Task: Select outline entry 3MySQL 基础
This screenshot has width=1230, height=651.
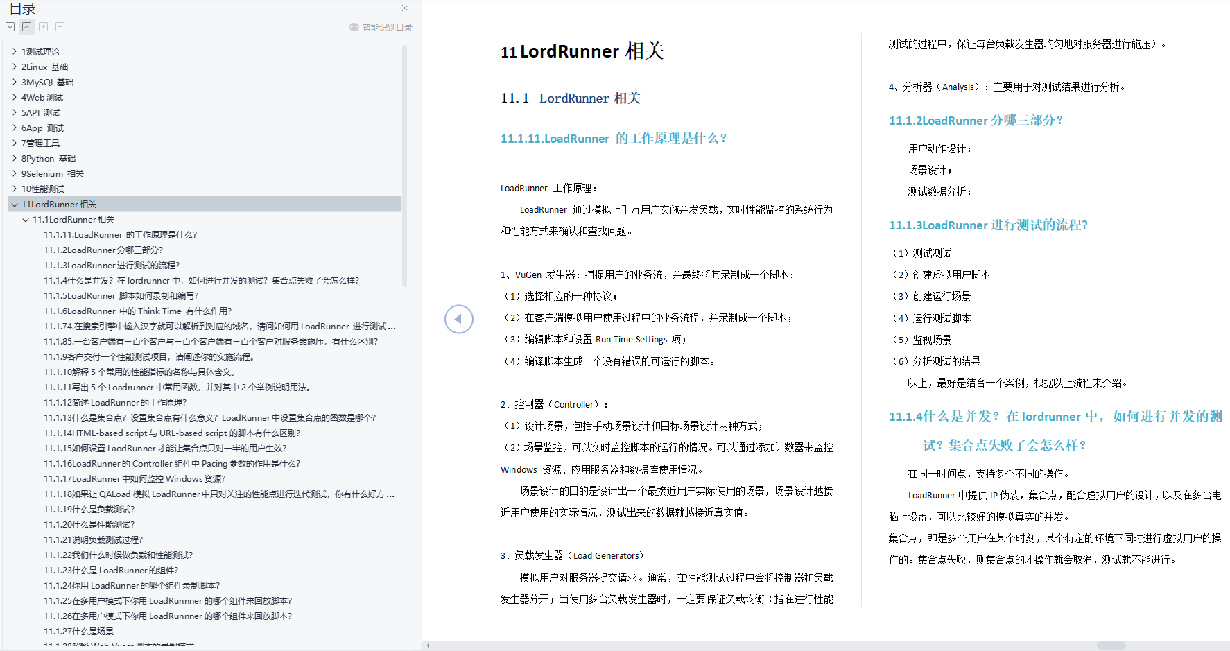Action: click(x=47, y=82)
